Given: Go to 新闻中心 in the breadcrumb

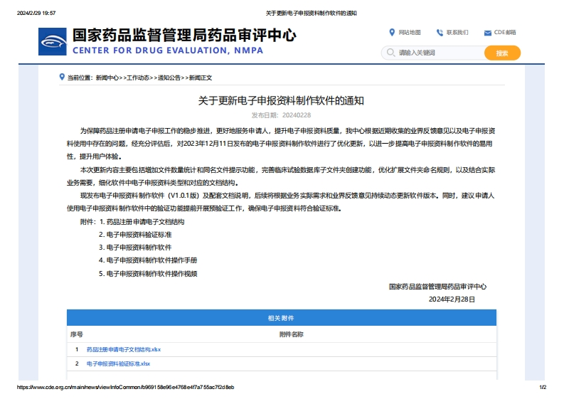Looking at the screenshot, I should (107, 78).
